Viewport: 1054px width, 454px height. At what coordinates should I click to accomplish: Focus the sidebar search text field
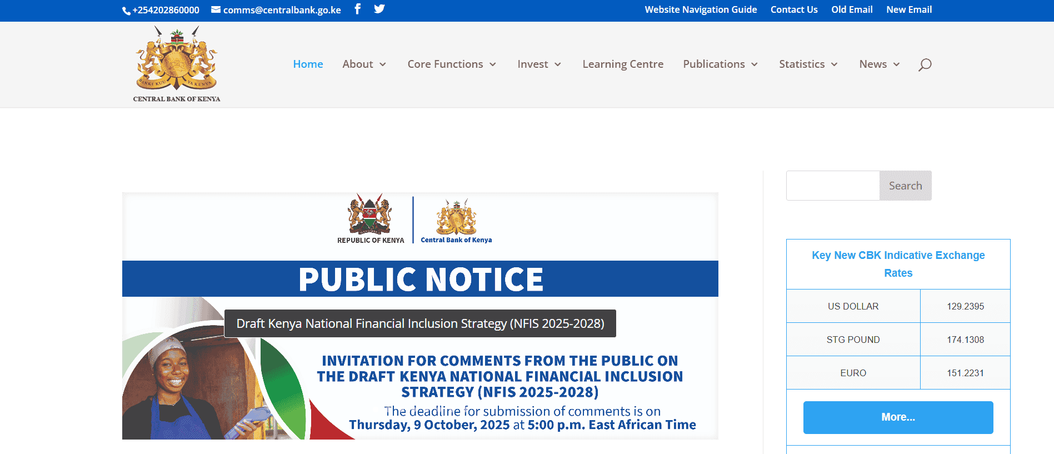tap(833, 186)
